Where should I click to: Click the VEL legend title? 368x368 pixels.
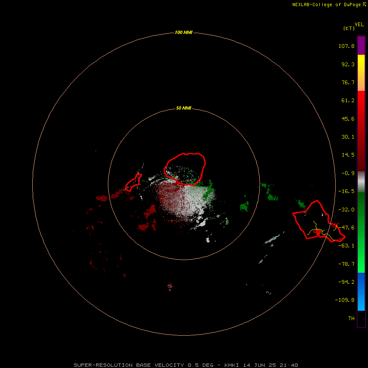(x=359, y=25)
